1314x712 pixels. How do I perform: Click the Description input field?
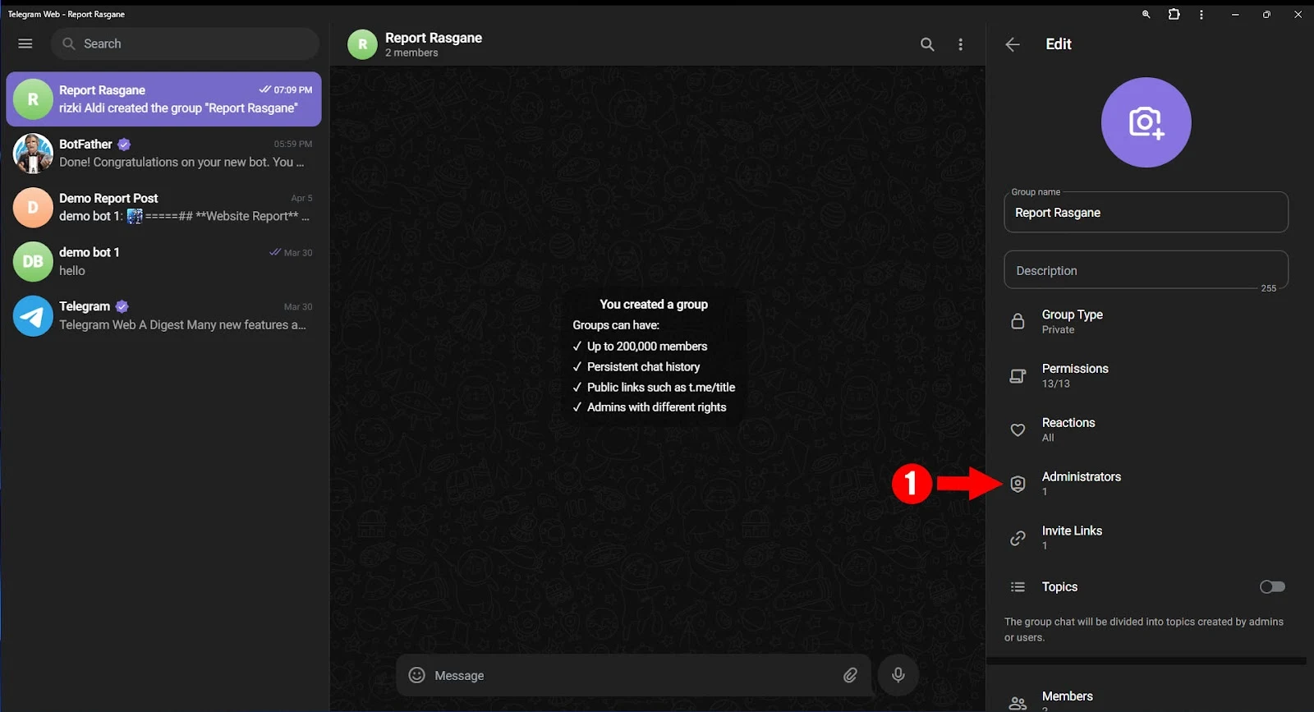point(1146,270)
